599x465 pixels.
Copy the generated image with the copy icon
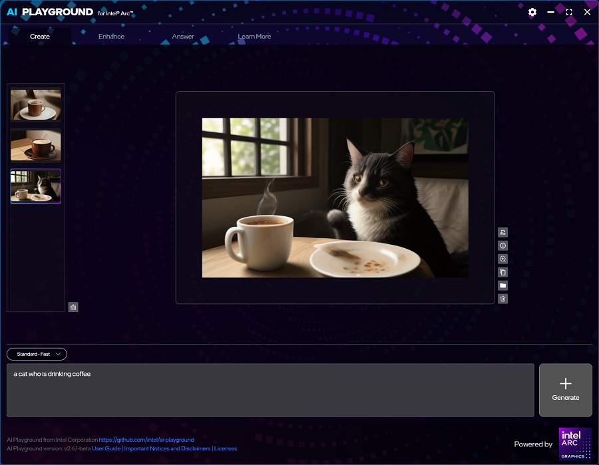(502, 272)
